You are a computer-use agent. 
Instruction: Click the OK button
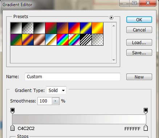point(139,20)
